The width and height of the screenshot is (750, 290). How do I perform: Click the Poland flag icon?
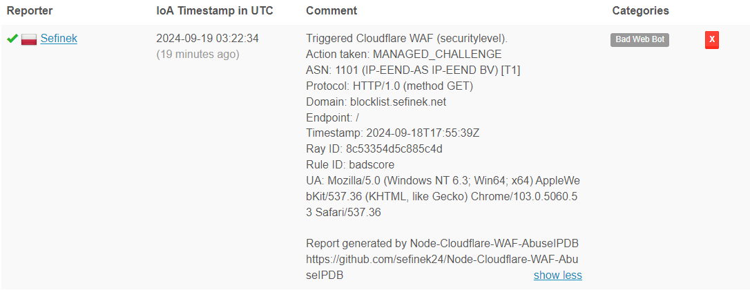point(29,39)
